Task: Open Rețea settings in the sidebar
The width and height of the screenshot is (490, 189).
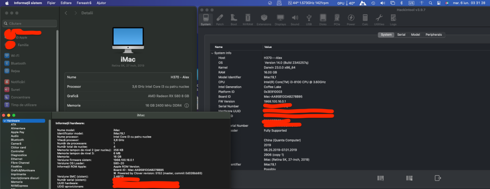Action: point(15,71)
